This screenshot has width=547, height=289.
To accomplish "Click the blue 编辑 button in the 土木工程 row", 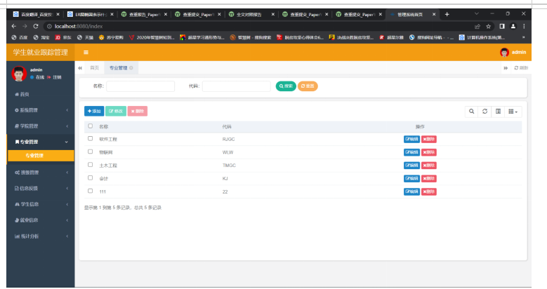I will 411,166.
